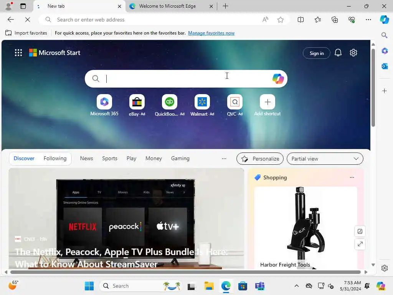Open Collections icon in toolbar
The width and height of the screenshot is (393, 295).
(x=335, y=20)
